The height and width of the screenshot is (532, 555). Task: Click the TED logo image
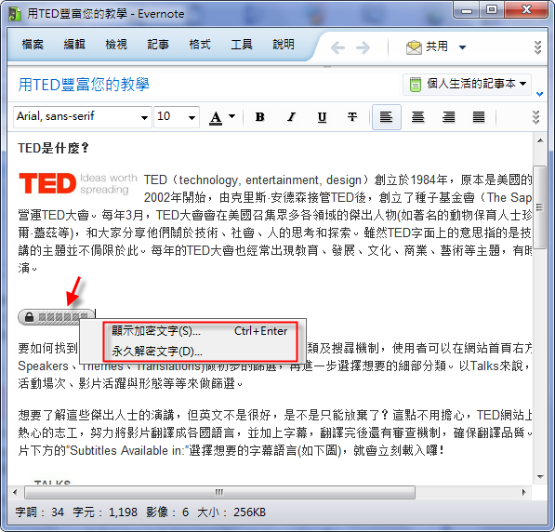pos(78,183)
